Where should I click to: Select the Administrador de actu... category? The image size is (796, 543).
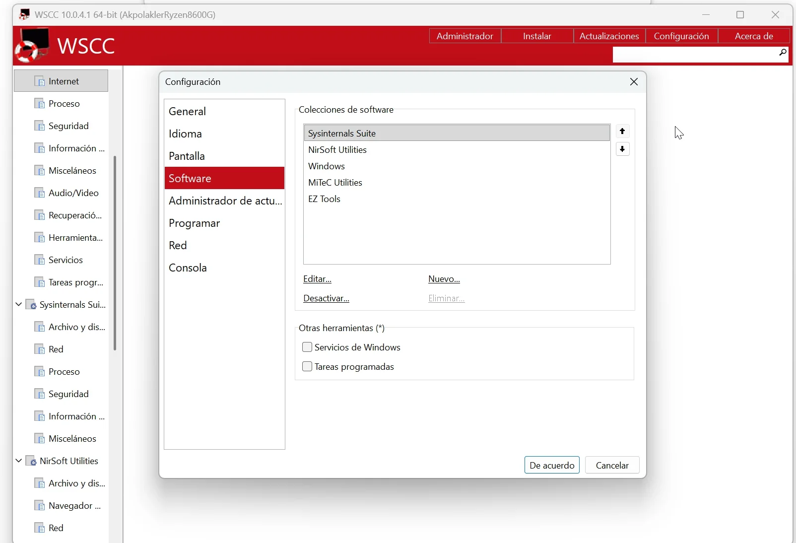[x=224, y=201]
